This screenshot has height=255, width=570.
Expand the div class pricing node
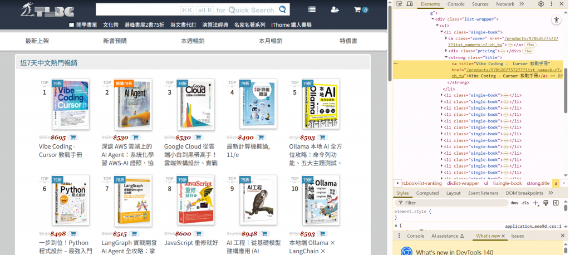pyautogui.click(x=446, y=51)
